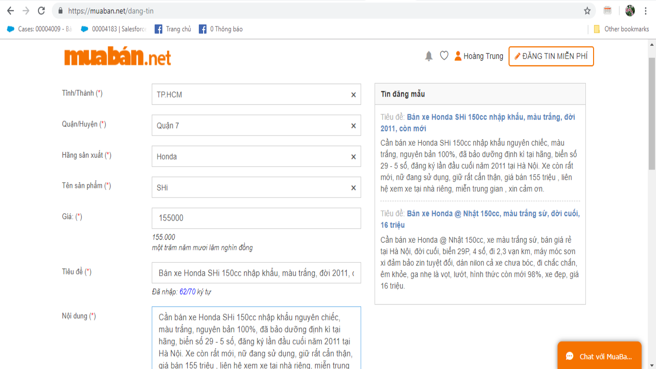Click ĐĂNG TIN MIỄN PHÍ button
This screenshot has width=656, height=369.
click(x=551, y=56)
